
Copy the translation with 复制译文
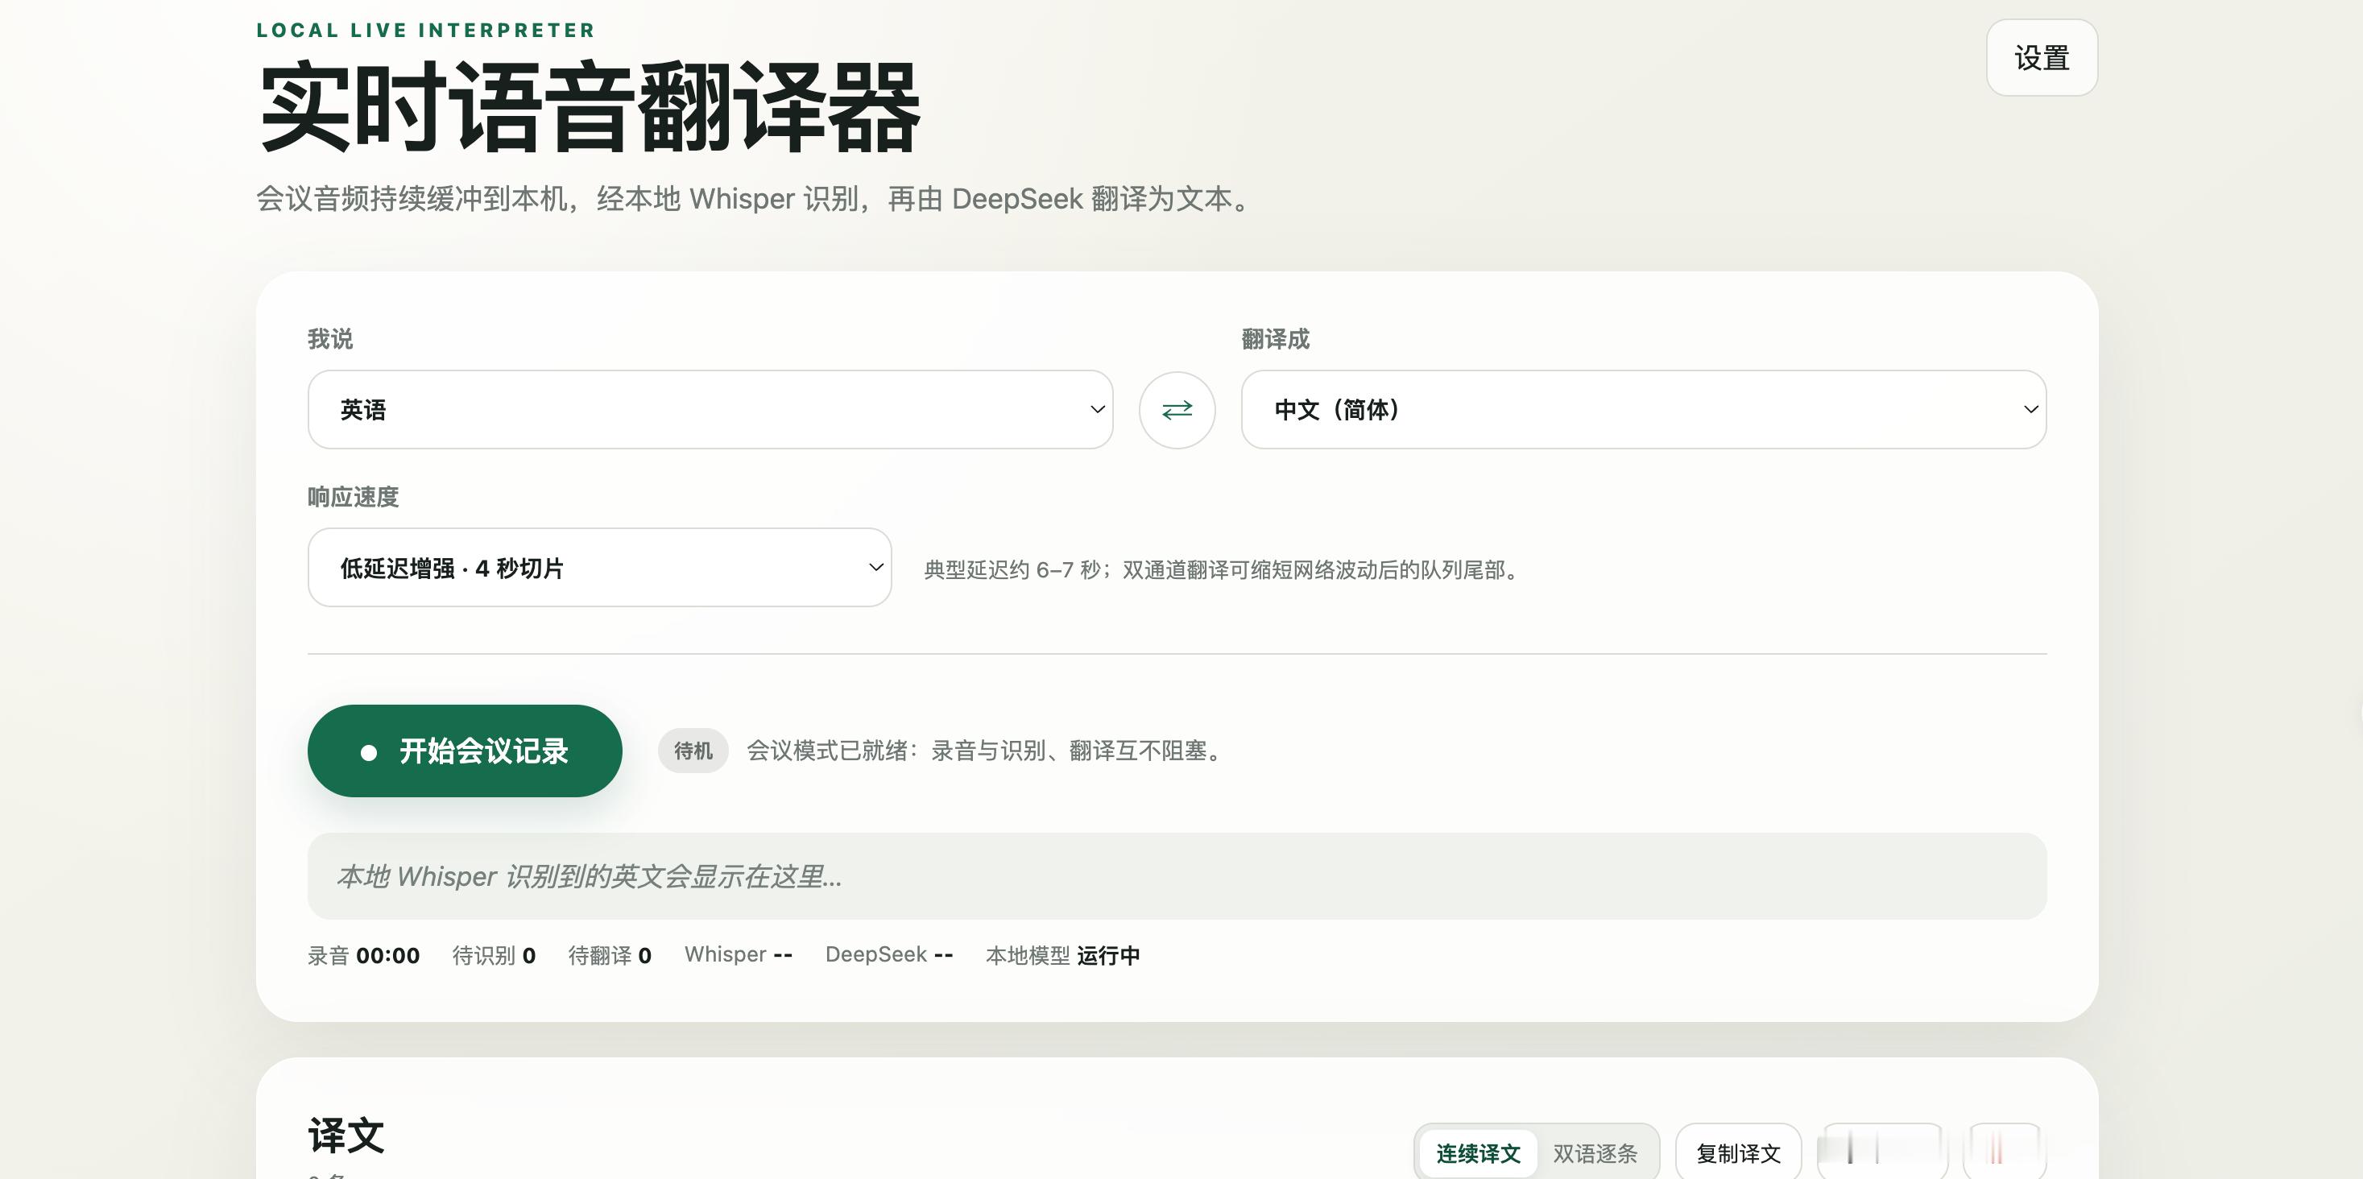coord(1738,1153)
